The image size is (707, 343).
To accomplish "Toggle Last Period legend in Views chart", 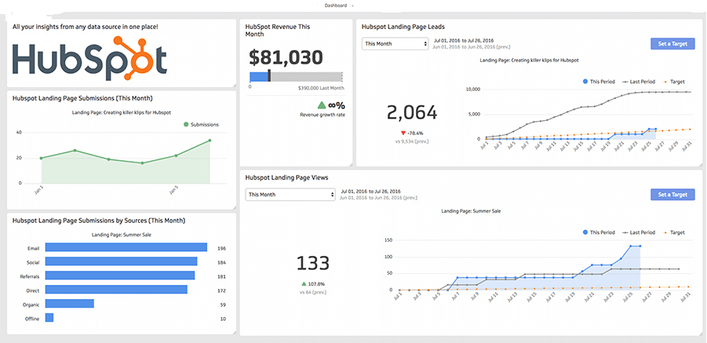I will pyautogui.click(x=639, y=232).
